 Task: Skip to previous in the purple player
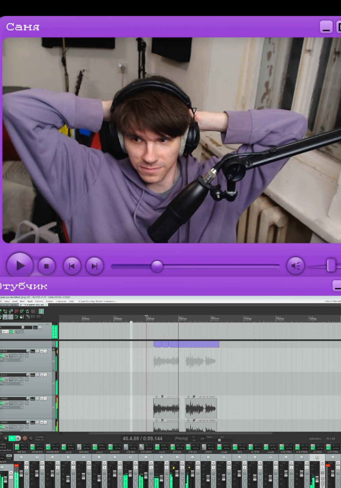72,266
